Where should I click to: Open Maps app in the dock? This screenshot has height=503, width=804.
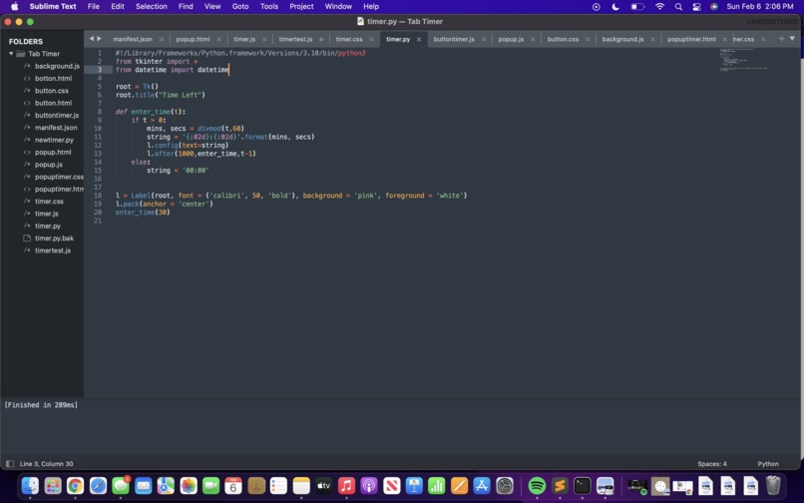click(x=166, y=485)
